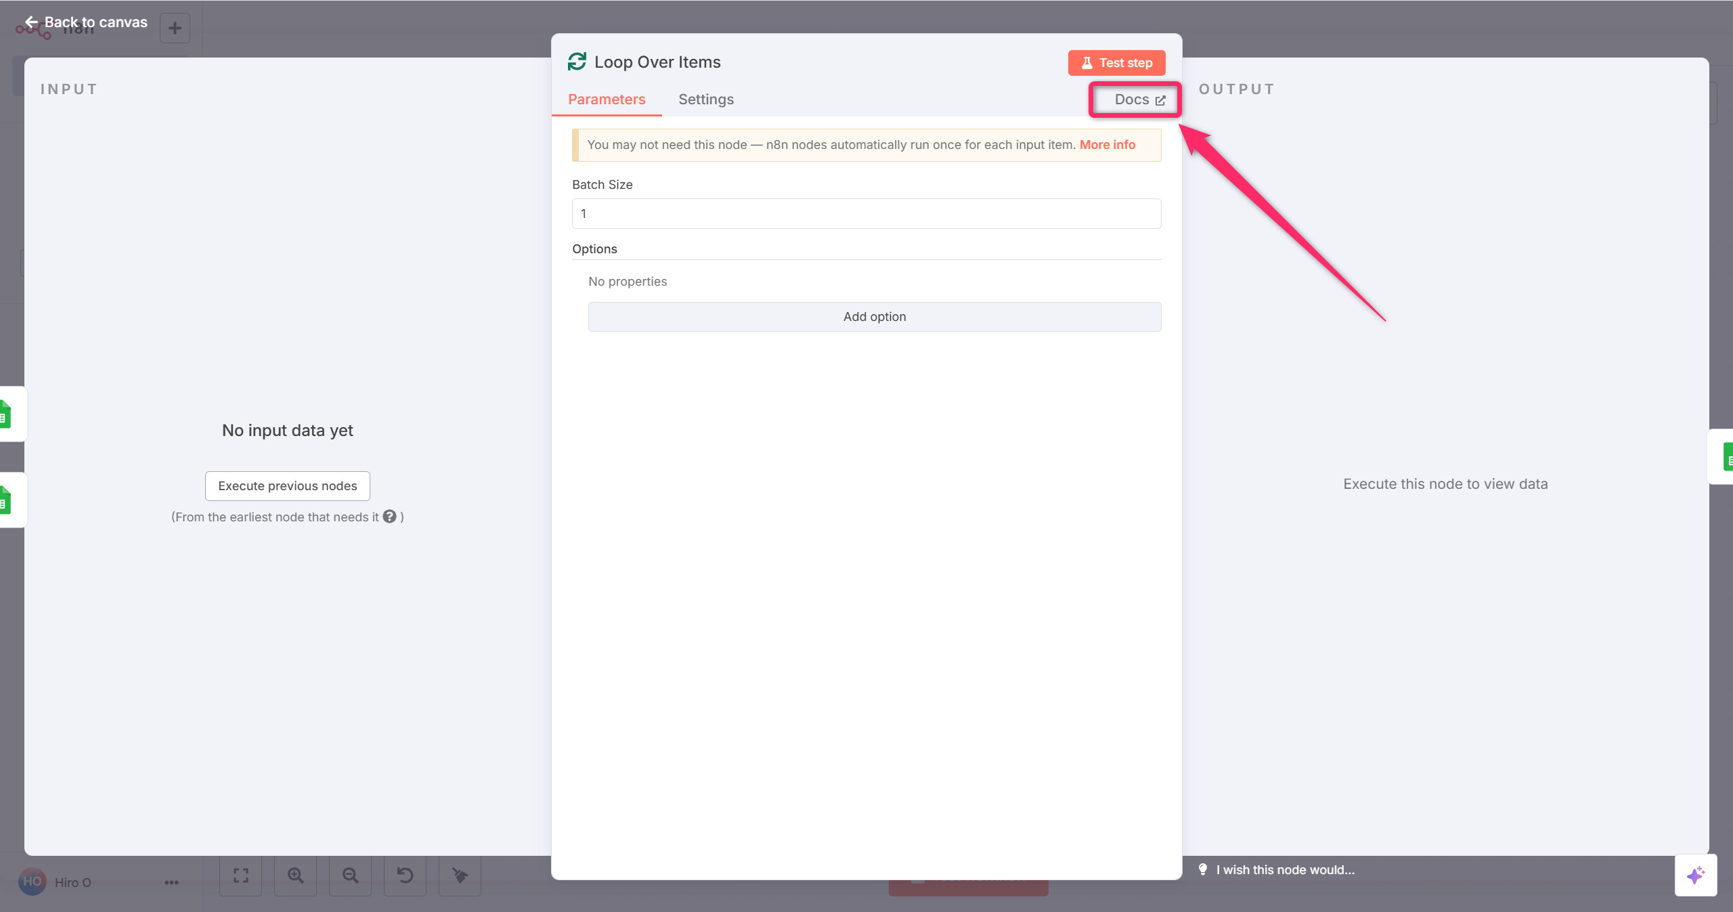The width and height of the screenshot is (1733, 912).
Task: Click Execute previous nodes button
Action: pyautogui.click(x=288, y=486)
